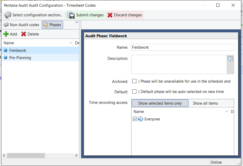This screenshot has height=166, width=243.
Task: Click the Submit changes save icon
Action: 71,15
